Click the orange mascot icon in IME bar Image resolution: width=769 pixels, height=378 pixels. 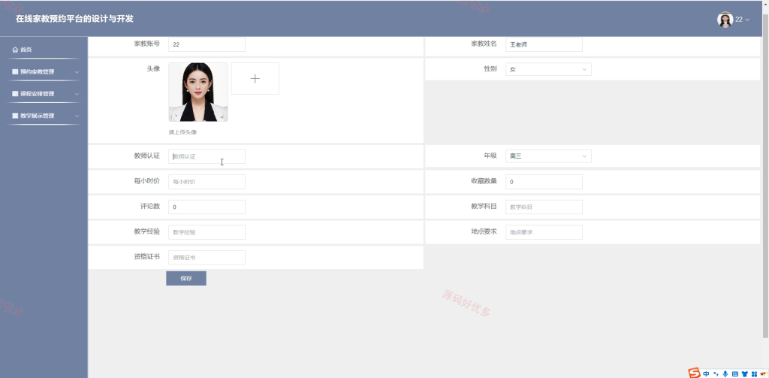[x=763, y=374]
